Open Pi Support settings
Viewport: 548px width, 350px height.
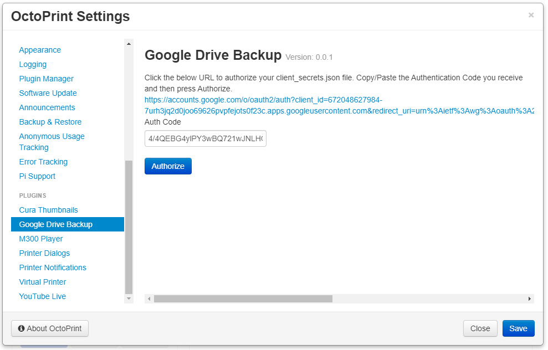37,176
